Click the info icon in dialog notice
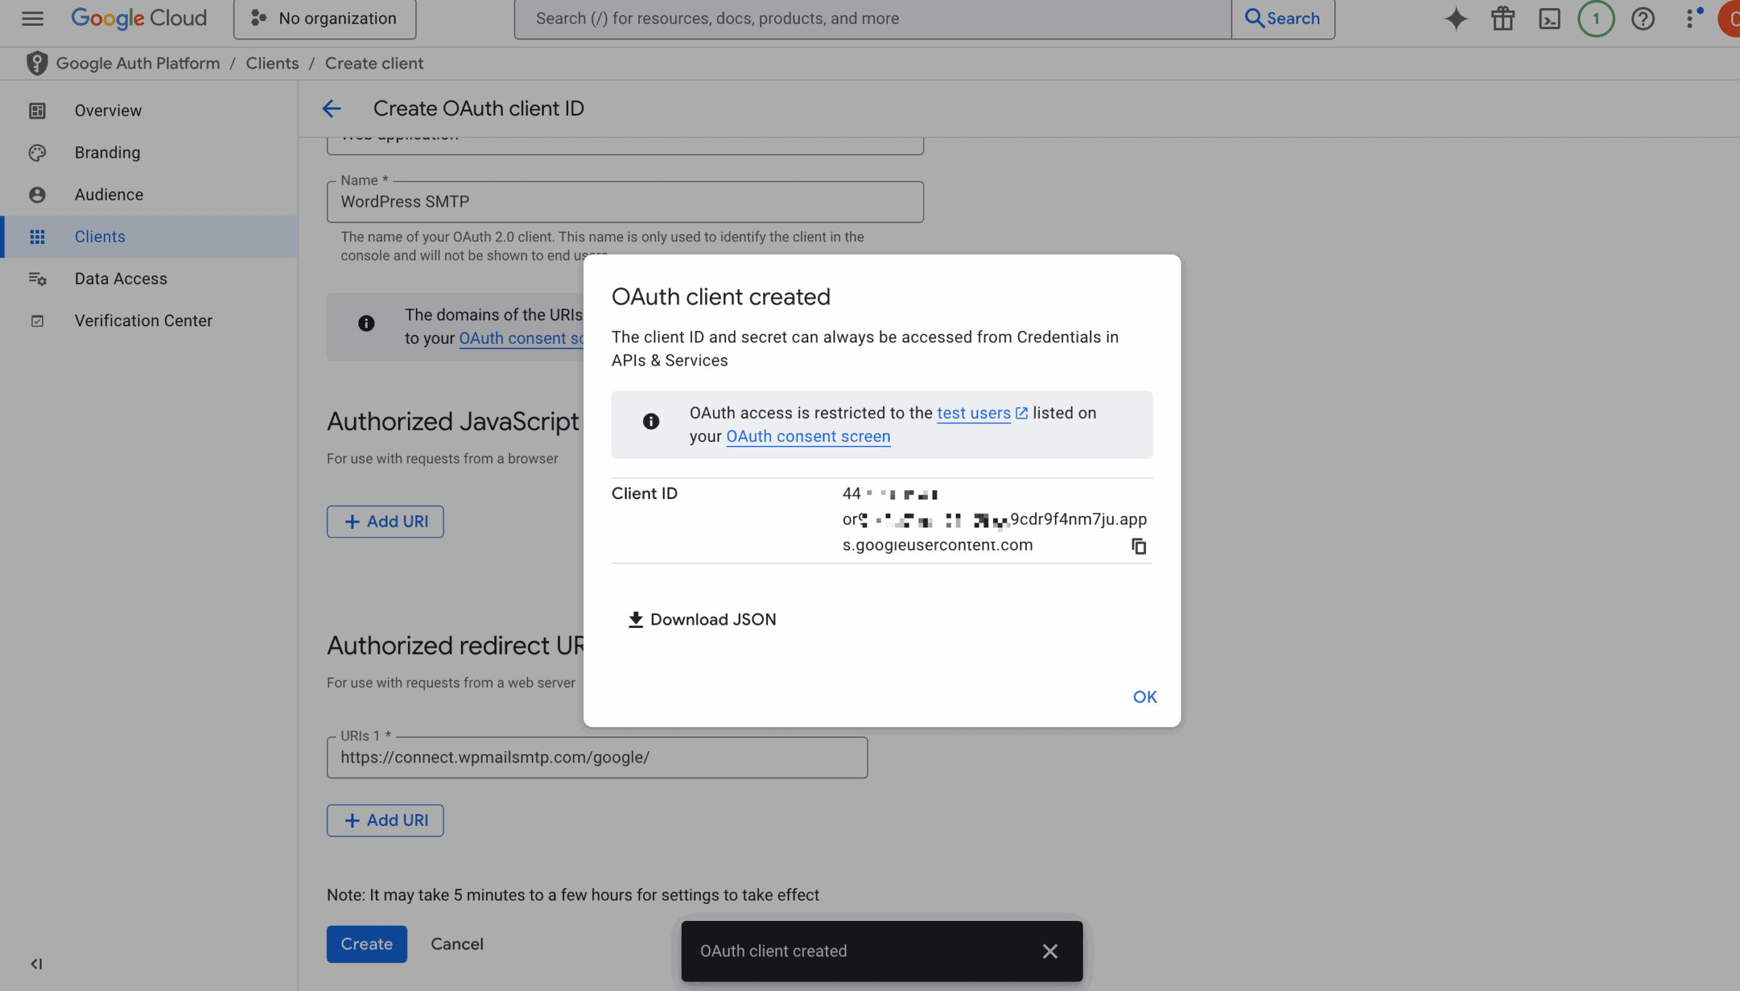Viewport: 1740px width, 991px height. point(650,422)
